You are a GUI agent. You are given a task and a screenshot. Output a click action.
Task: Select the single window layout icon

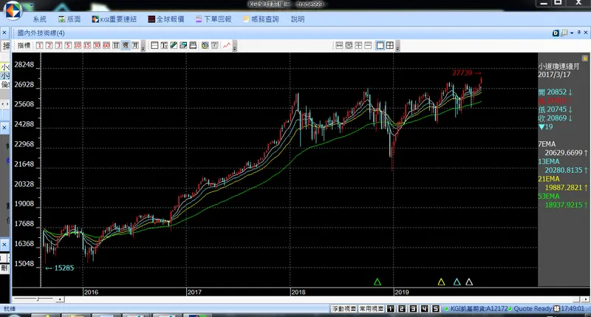[380, 46]
